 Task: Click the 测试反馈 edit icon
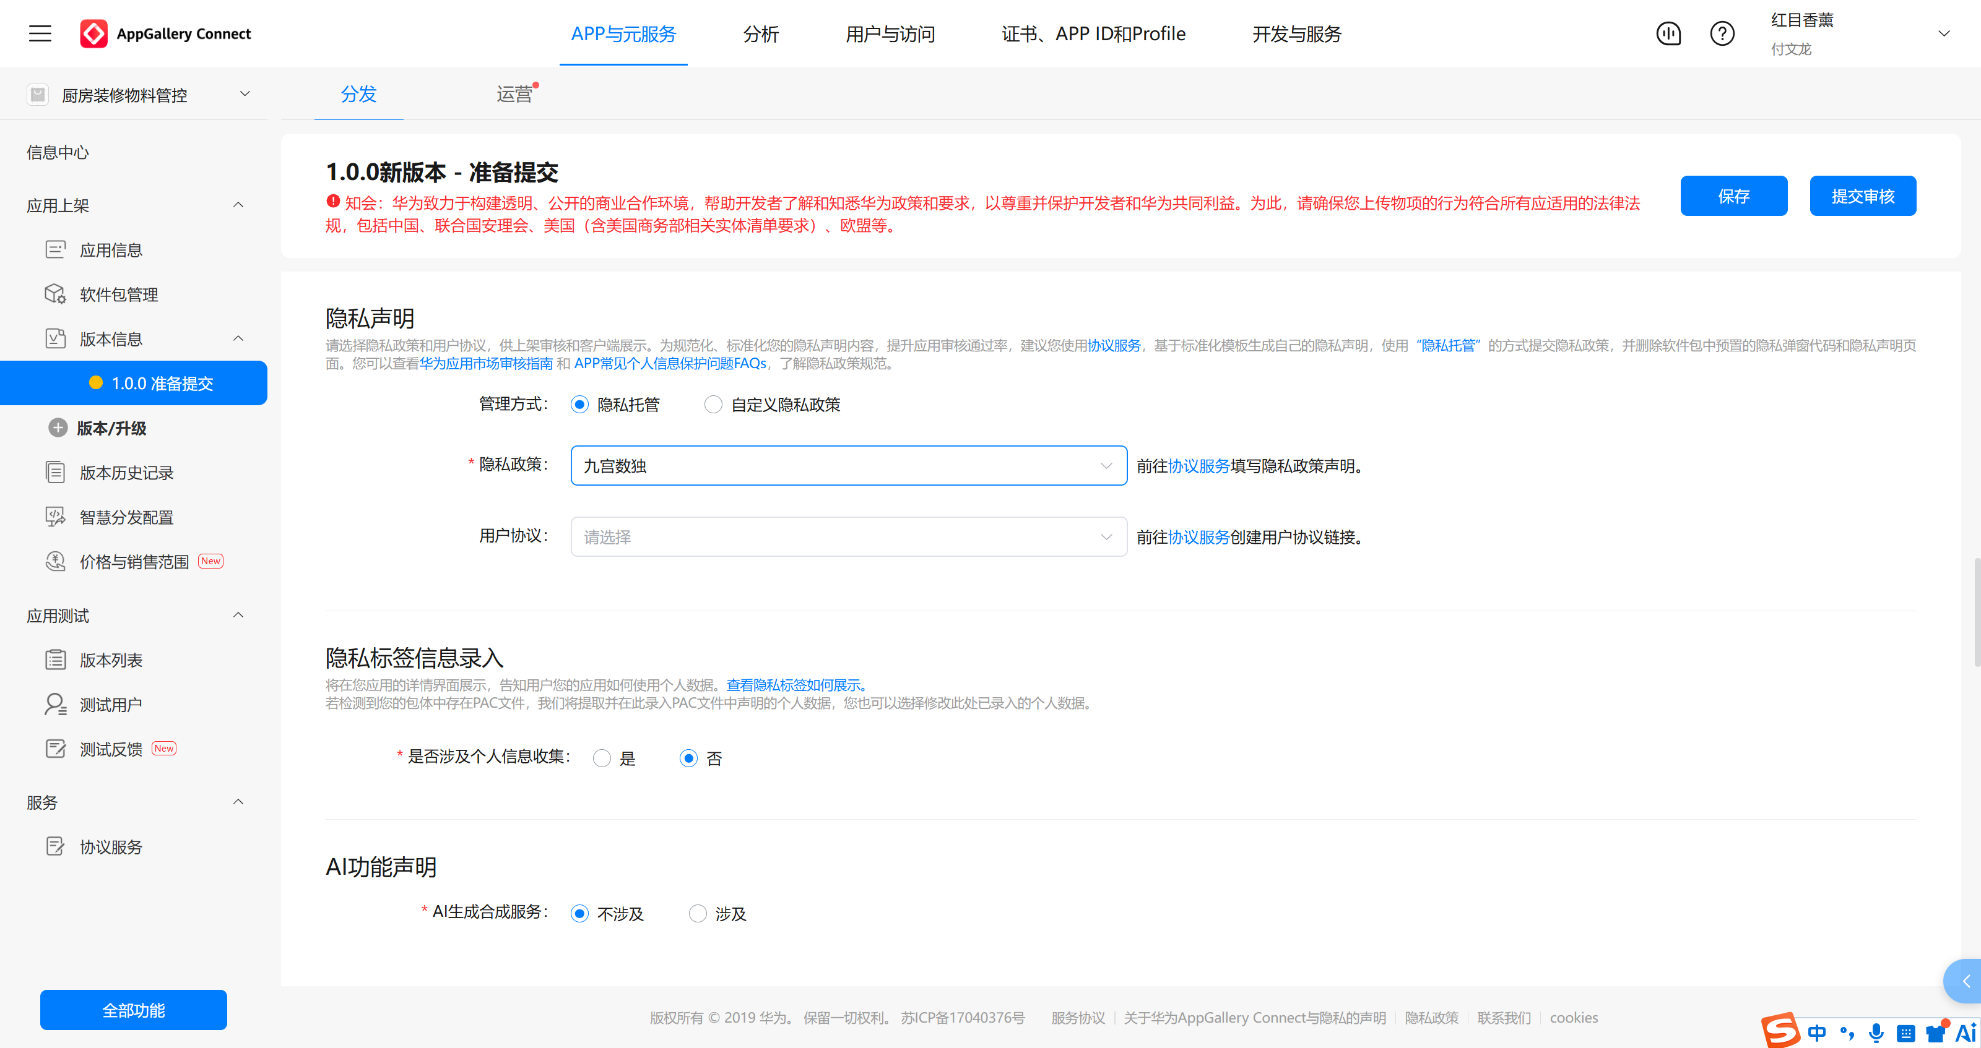[x=55, y=749]
